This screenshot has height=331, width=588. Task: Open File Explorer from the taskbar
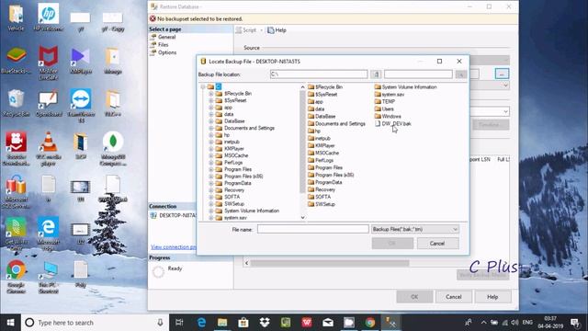222,323
